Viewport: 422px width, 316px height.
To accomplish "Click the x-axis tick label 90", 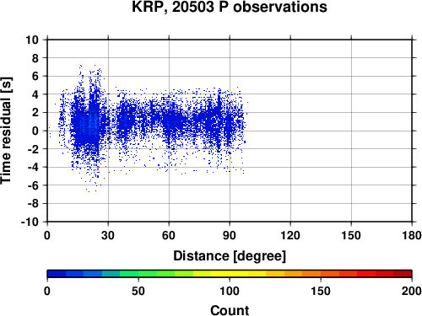I will 230,235.
